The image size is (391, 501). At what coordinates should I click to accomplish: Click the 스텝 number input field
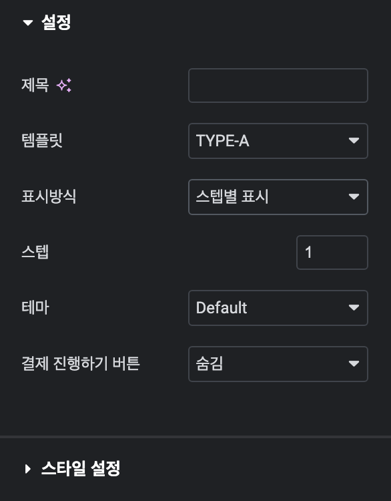coord(332,253)
